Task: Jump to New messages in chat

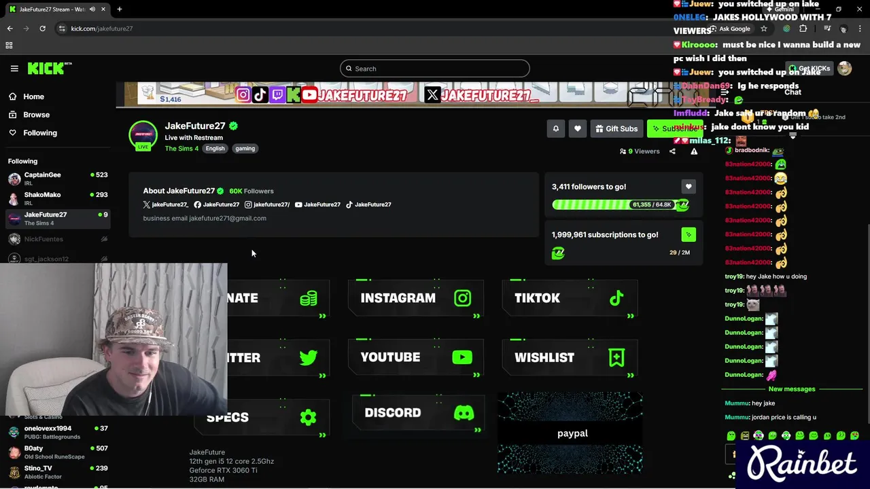Action: tap(792, 389)
